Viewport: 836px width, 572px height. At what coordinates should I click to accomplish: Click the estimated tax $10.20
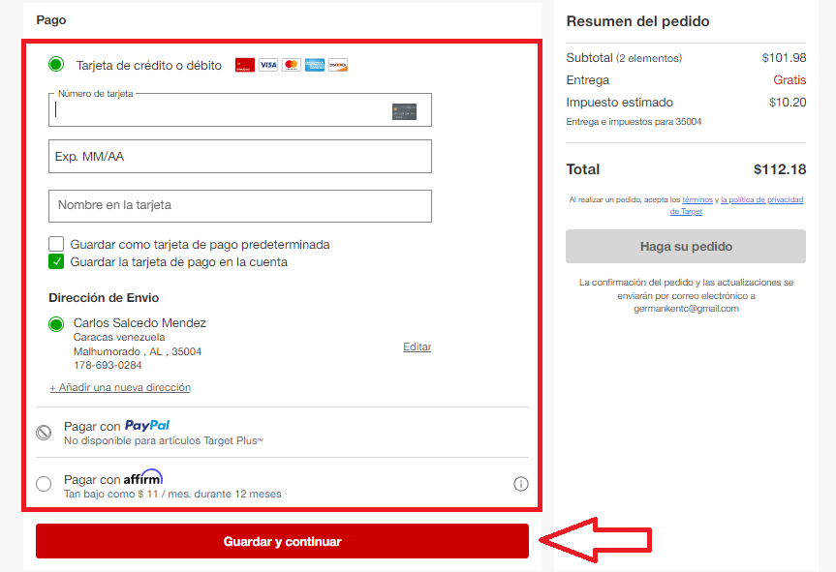[788, 103]
